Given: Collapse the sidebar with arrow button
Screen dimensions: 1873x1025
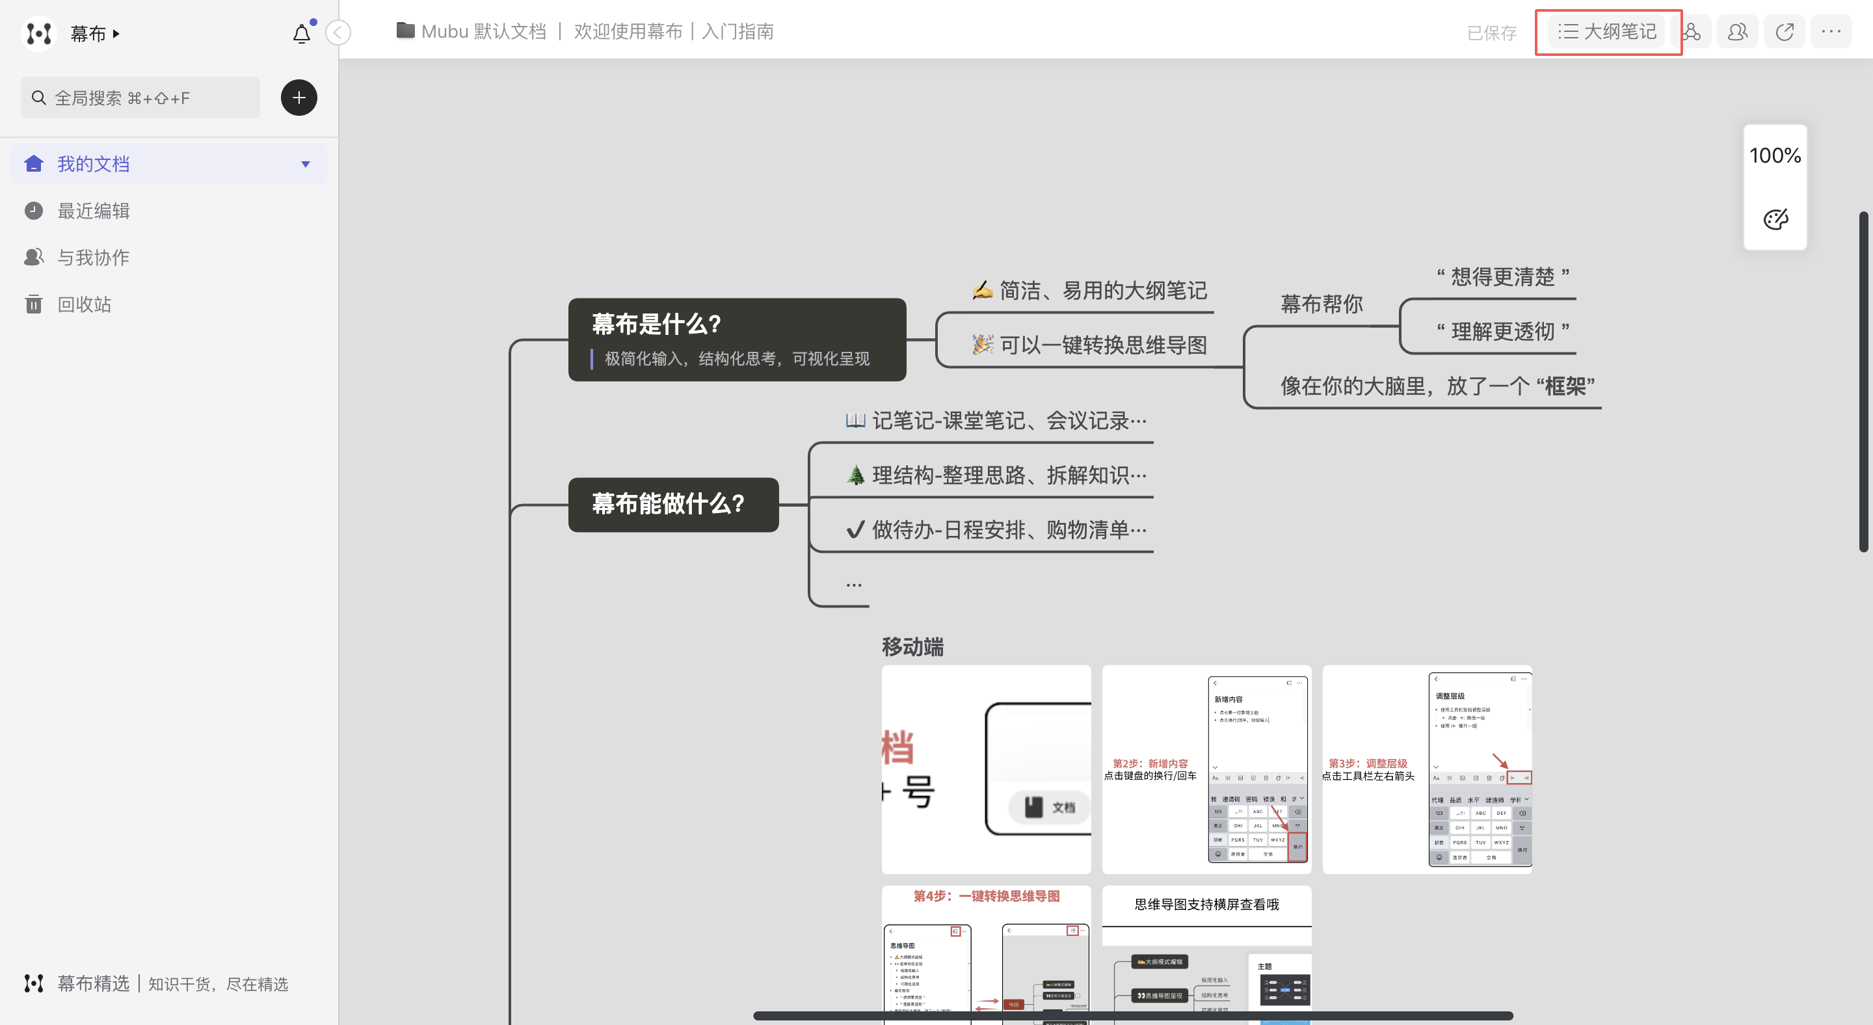Looking at the screenshot, I should tap(338, 32).
